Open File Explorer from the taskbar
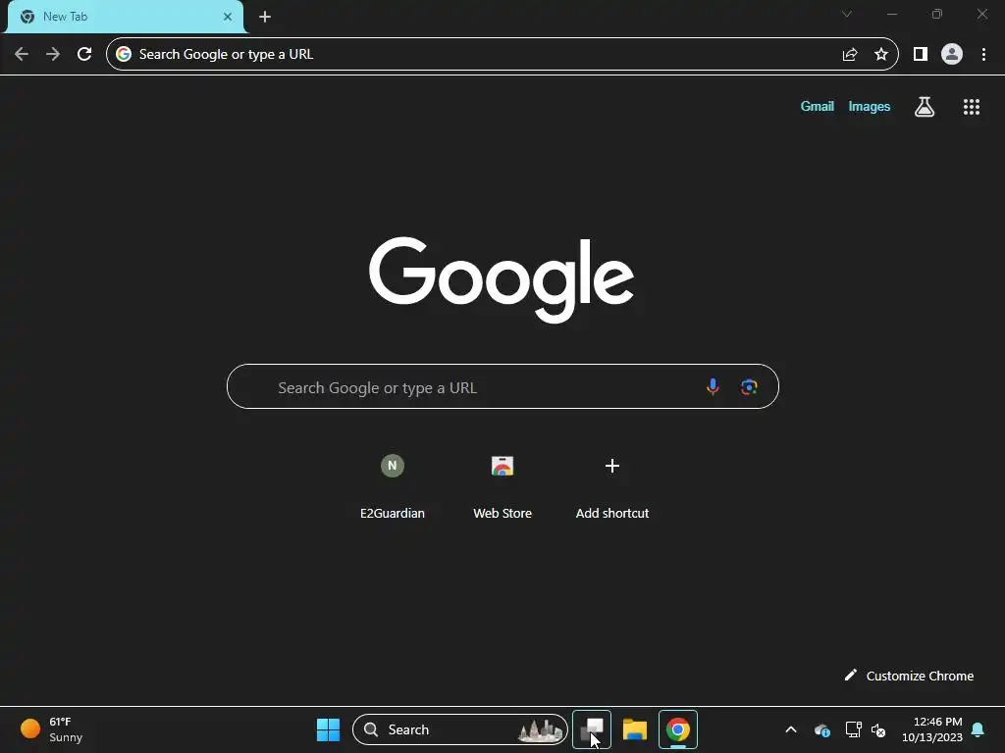The width and height of the screenshot is (1005, 753). point(635,729)
